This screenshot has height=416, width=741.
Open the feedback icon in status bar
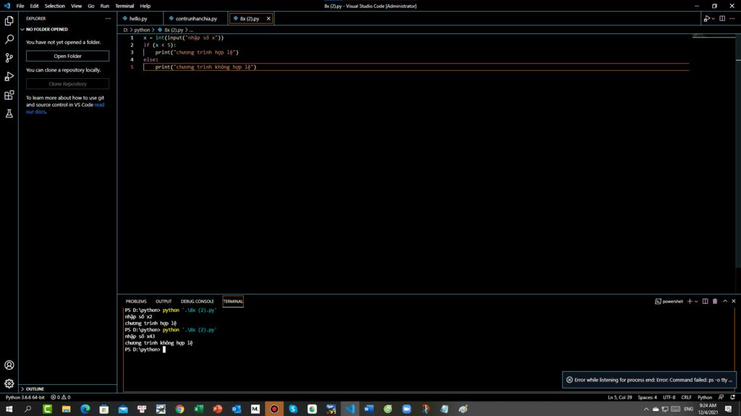point(721,397)
